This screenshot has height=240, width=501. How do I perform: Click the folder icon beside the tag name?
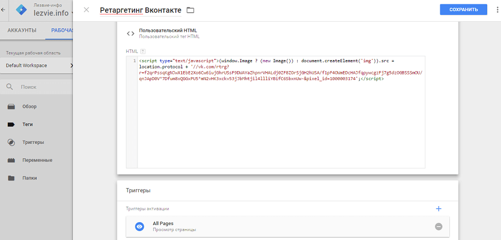(190, 10)
